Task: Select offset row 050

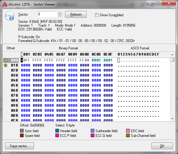Action: pos(14,85)
